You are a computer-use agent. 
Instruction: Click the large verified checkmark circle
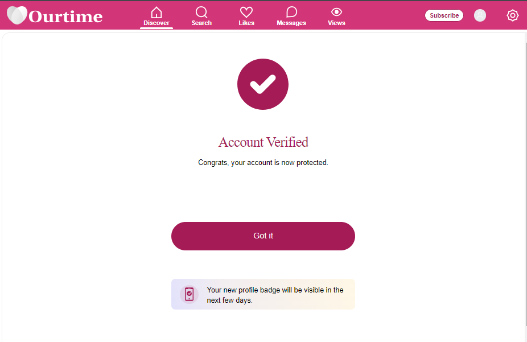(x=263, y=84)
